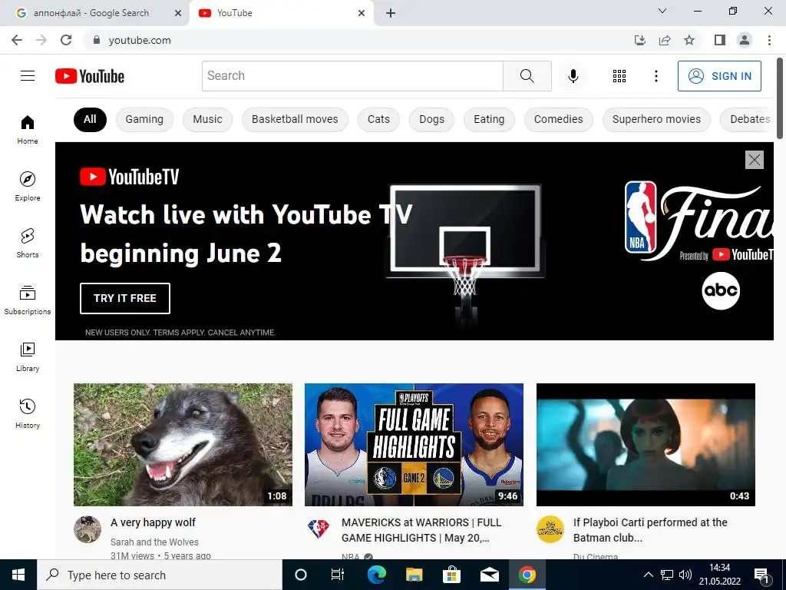This screenshot has height=590, width=786.
Task: Open the Full Game Highlights thumbnail
Action: coord(414,445)
